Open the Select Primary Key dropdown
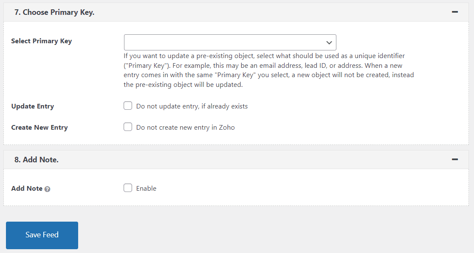The image size is (474, 253). (230, 42)
